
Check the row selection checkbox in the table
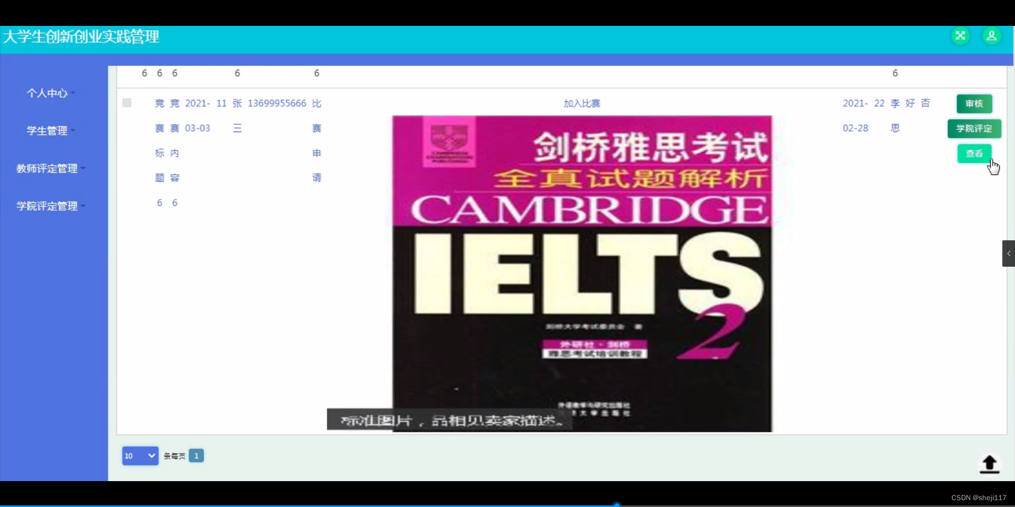(126, 102)
